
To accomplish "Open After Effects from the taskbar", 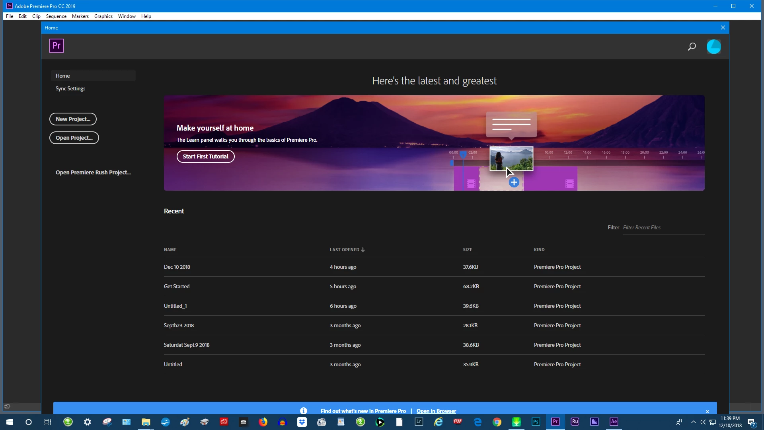I will click(x=614, y=422).
